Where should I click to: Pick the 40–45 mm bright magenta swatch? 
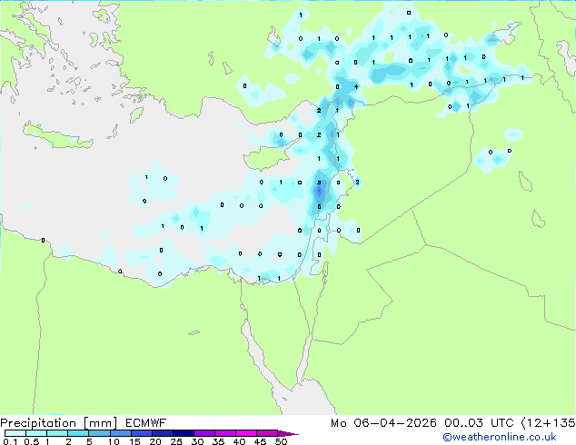pos(246,433)
